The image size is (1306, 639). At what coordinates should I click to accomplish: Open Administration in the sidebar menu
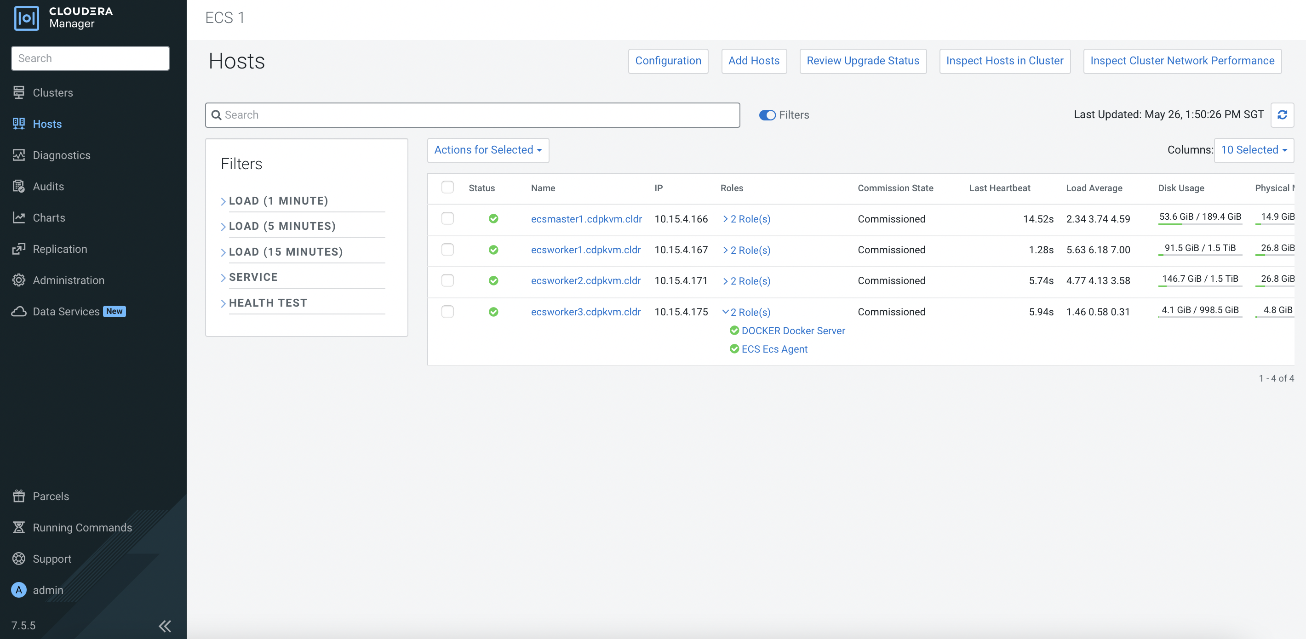[69, 280]
